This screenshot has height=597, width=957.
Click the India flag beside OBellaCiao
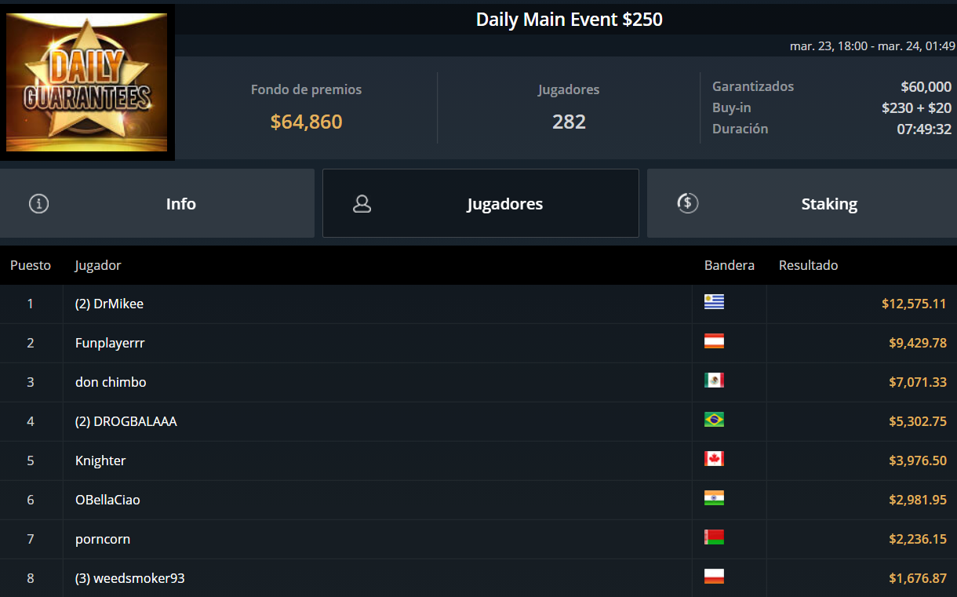tap(714, 498)
